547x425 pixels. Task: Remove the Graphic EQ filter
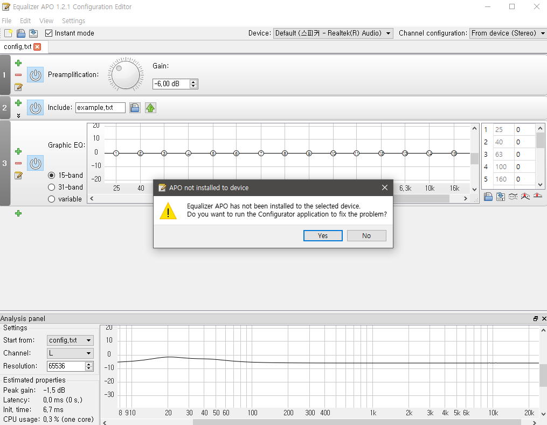pyautogui.click(x=18, y=163)
